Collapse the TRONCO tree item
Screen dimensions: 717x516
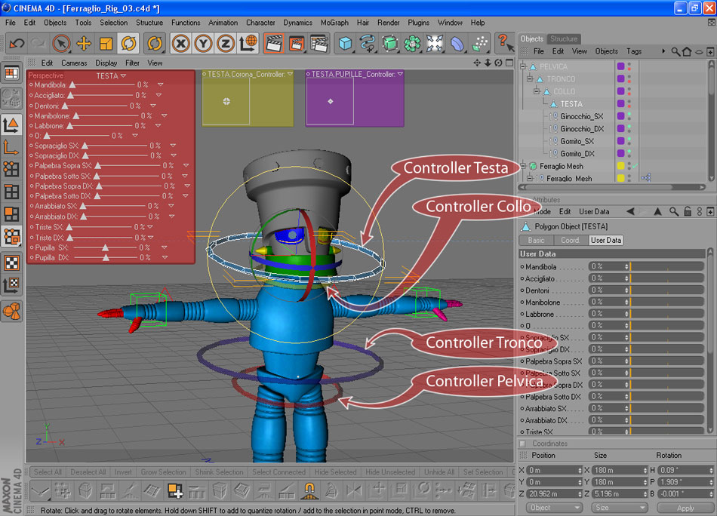point(530,79)
